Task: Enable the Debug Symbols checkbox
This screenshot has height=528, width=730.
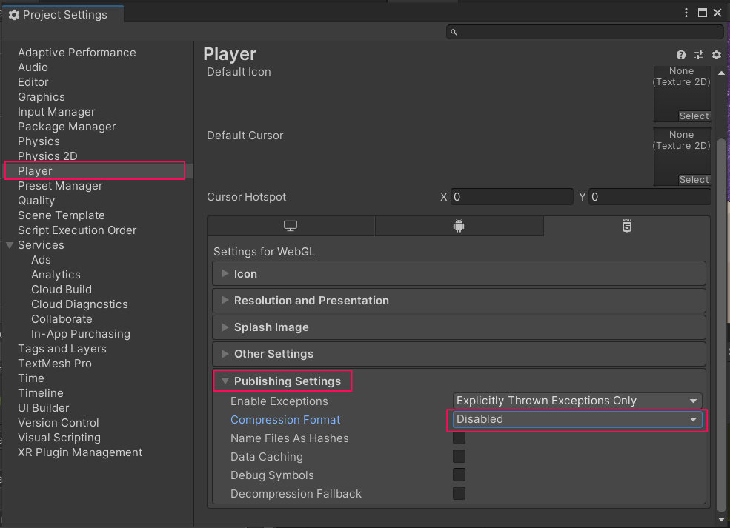Action: pyautogui.click(x=459, y=475)
